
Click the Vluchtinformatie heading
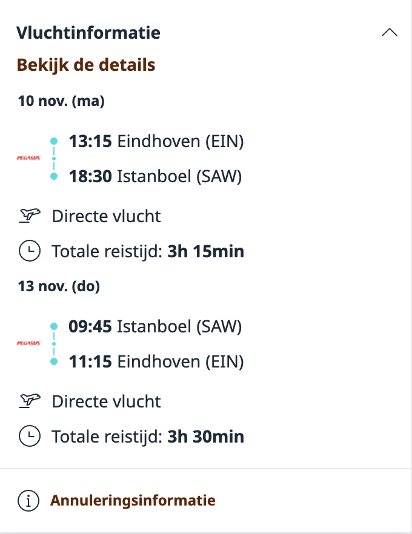pyautogui.click(x=88, y=33)
